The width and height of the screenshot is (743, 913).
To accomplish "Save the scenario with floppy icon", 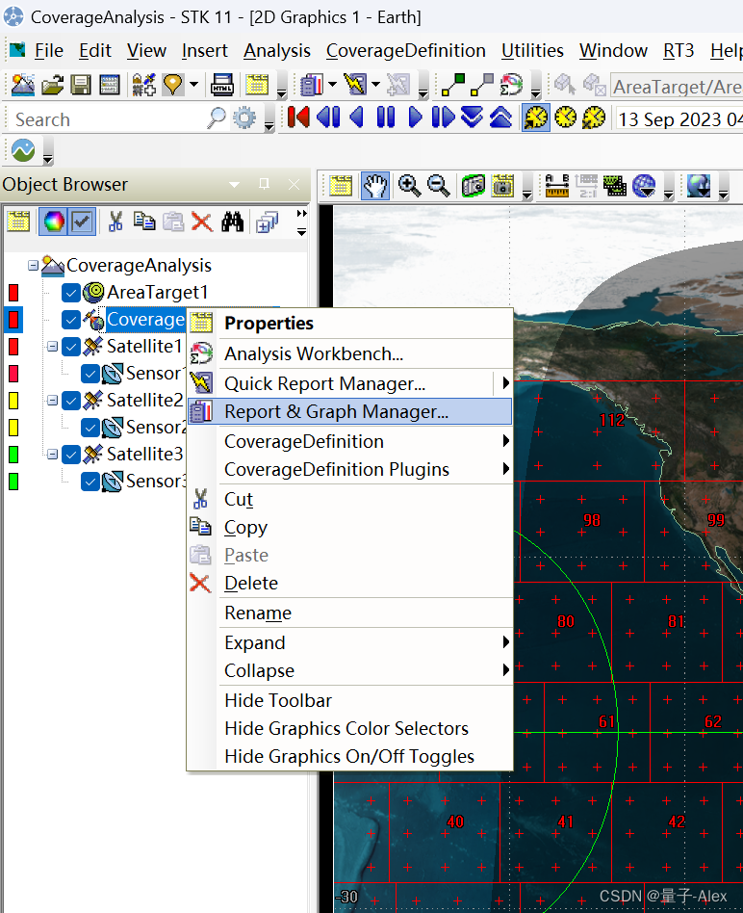I will [80, 85].
